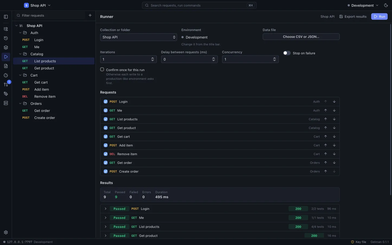
Task: Open the mock servers icon in sidebar
Action: (6, 103)
